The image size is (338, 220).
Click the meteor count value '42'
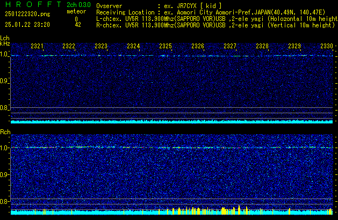coord(78,25)
